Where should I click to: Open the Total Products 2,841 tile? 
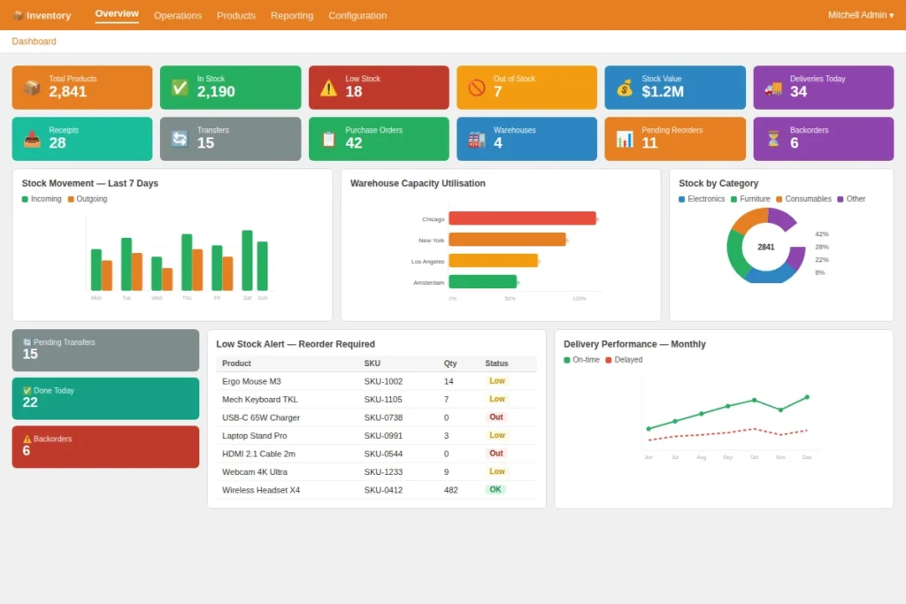(x=82, y=88)
